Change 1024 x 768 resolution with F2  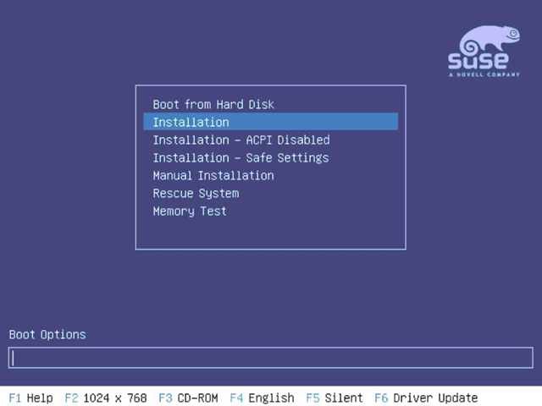pyautogui.click(x=106, y=398)
